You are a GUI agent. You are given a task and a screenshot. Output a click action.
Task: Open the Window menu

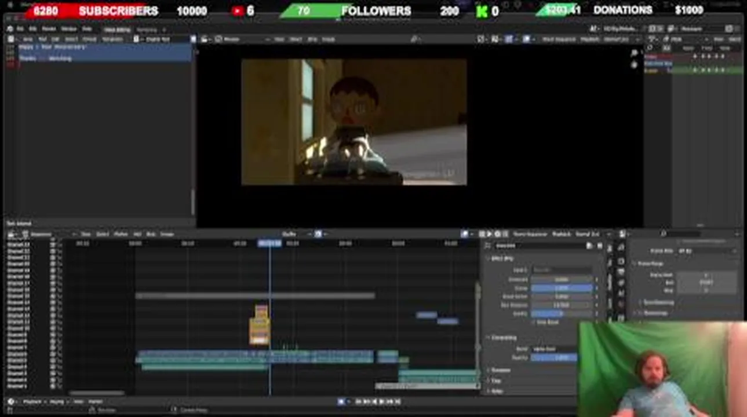click(69, 29)
